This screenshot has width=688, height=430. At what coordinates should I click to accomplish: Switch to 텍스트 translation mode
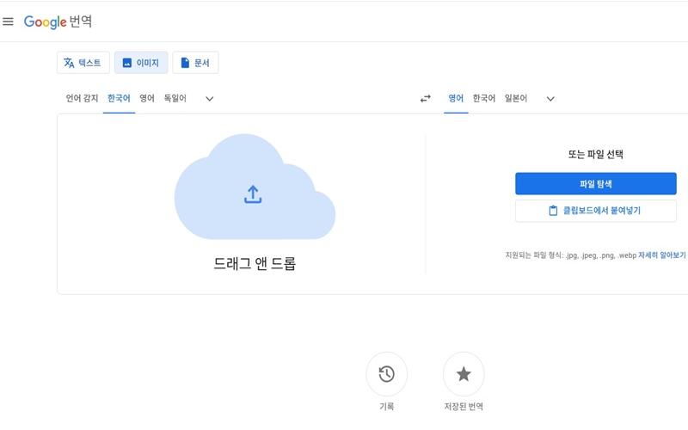(x=83, y=63)
